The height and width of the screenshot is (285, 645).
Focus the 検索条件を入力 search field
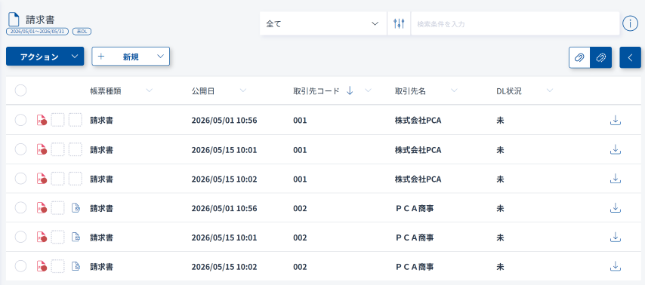[515, 23]
